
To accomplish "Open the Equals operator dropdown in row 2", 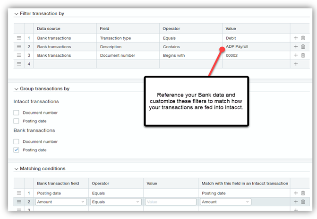I will tap(116, 201).
